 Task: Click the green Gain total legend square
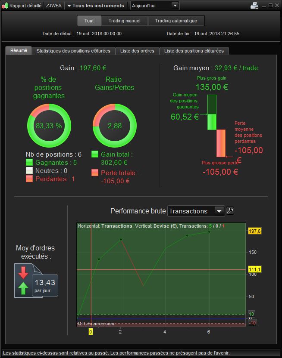tap(95, 154)
